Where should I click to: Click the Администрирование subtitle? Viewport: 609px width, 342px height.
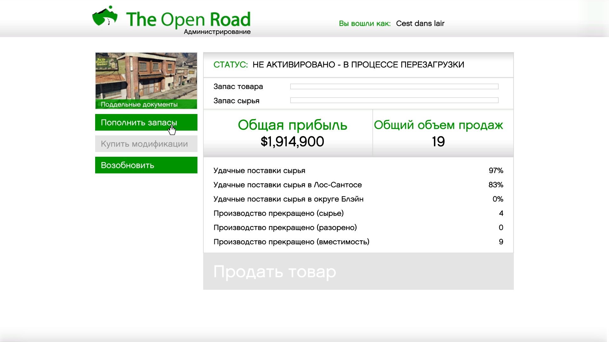tap(217, 32)
